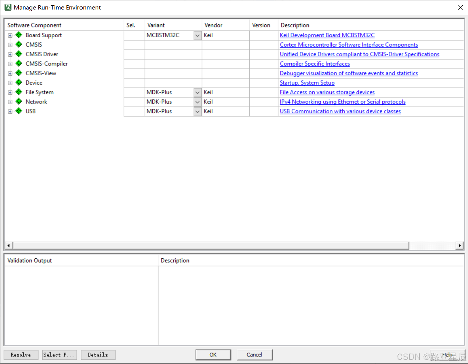Click the CMSIS-View diamond icon
468x364 pixels.
19,73
